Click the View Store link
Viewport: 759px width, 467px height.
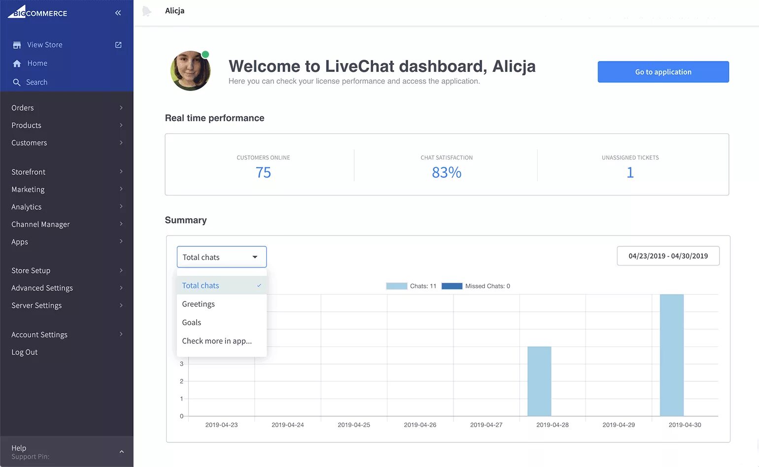tap(44, 45)
